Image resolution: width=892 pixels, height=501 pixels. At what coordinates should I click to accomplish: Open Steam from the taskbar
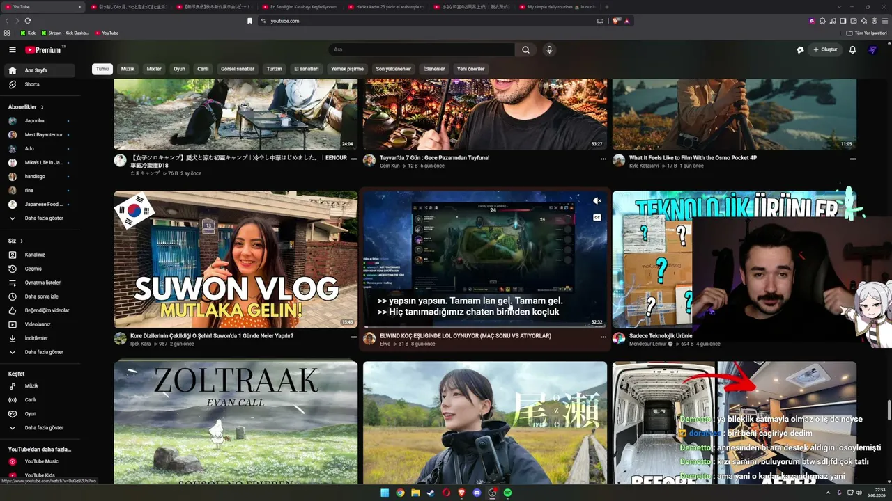[431, 493]
